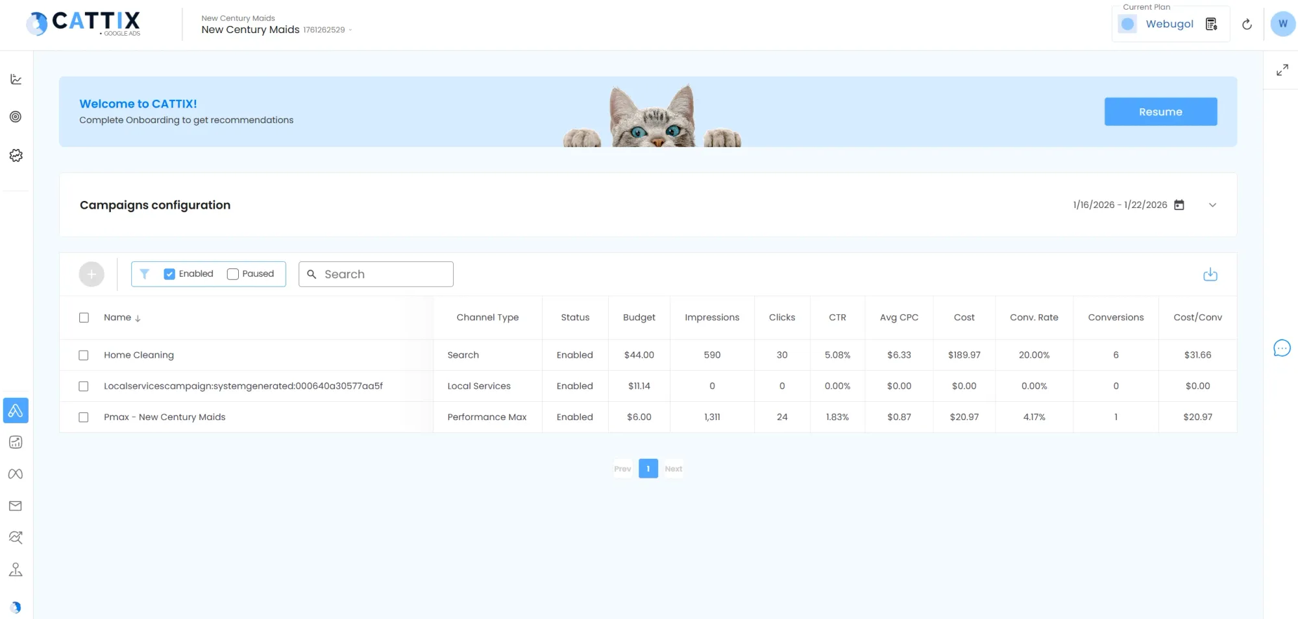The width and height of the screenshot is (1298, 619).
Task: Open settings via the gear icon
Action: pos(16,155)
